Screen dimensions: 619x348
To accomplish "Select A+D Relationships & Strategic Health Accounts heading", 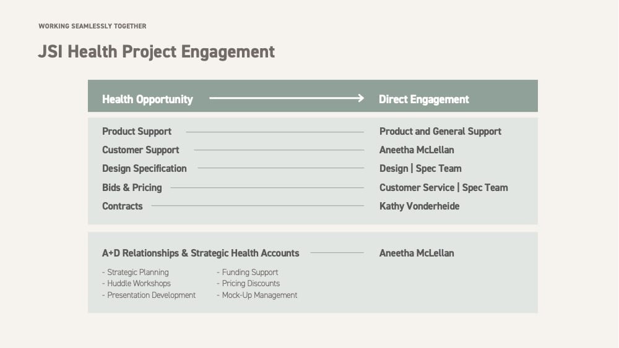I will pos(201,253).
